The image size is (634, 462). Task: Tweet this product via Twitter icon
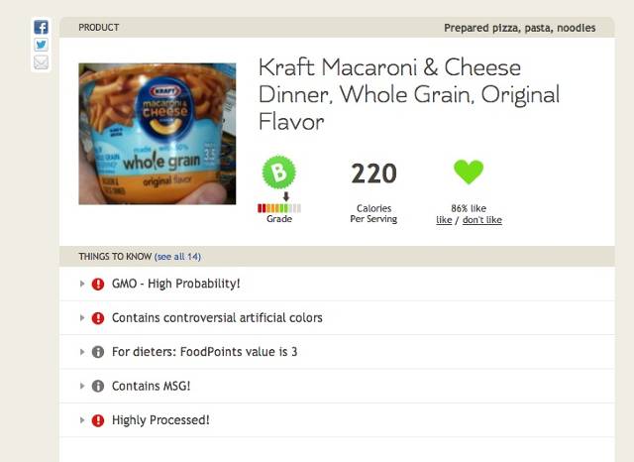(x=41, y=45)
